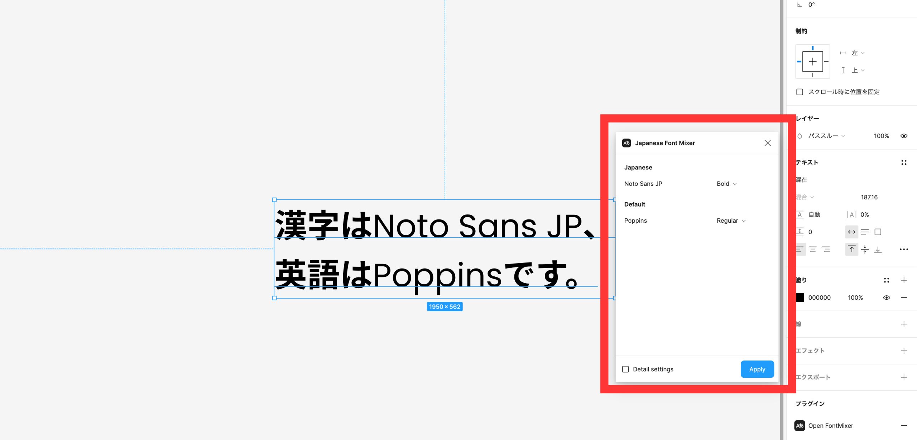Open text styles four-dot icon
This screenshot has width=917, height=440.
coord(904,163)
